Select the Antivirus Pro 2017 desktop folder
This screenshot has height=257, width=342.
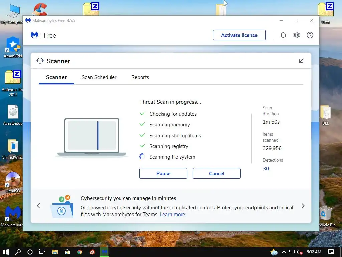pos(13,84)
